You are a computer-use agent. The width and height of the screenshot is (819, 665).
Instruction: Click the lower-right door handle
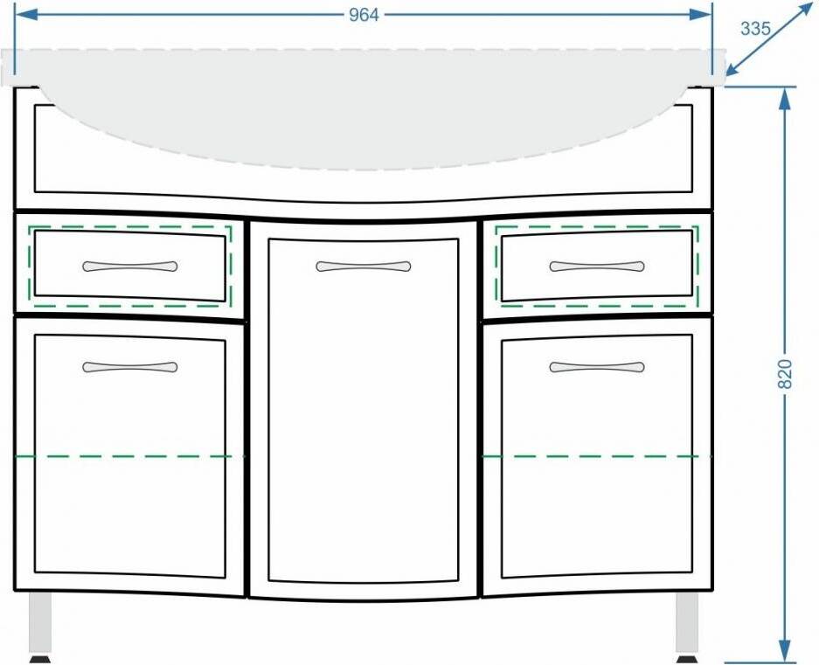tap(596, 367)
